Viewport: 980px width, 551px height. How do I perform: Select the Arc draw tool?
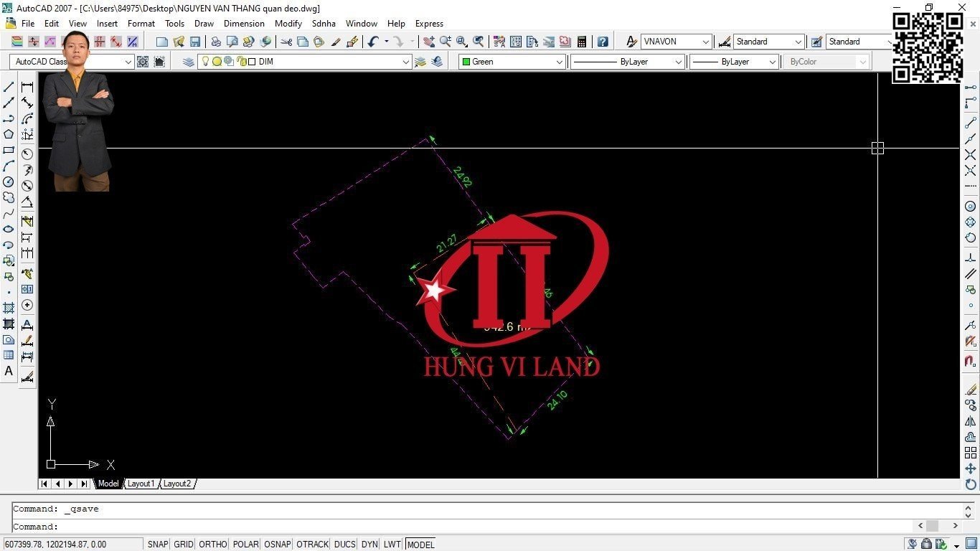tap(9, 166)
